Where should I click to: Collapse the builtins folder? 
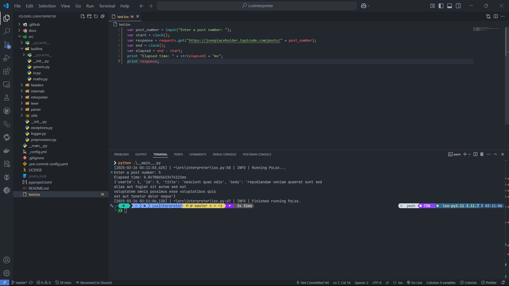tap(37, 49)
